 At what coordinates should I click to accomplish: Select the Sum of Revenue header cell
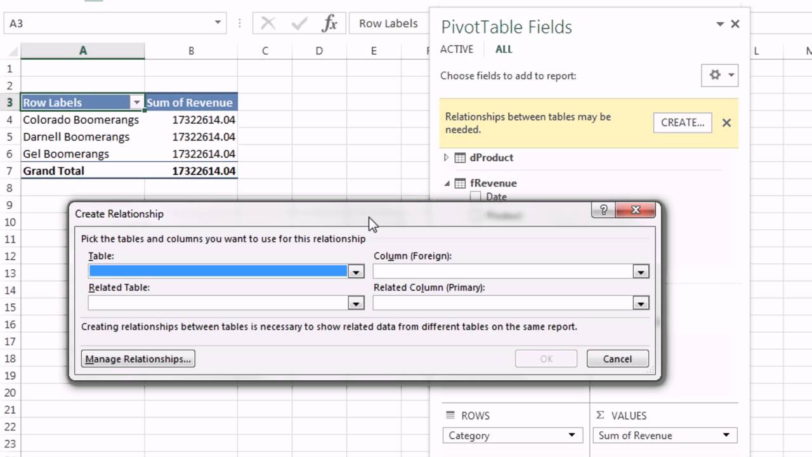pos(191,102)
